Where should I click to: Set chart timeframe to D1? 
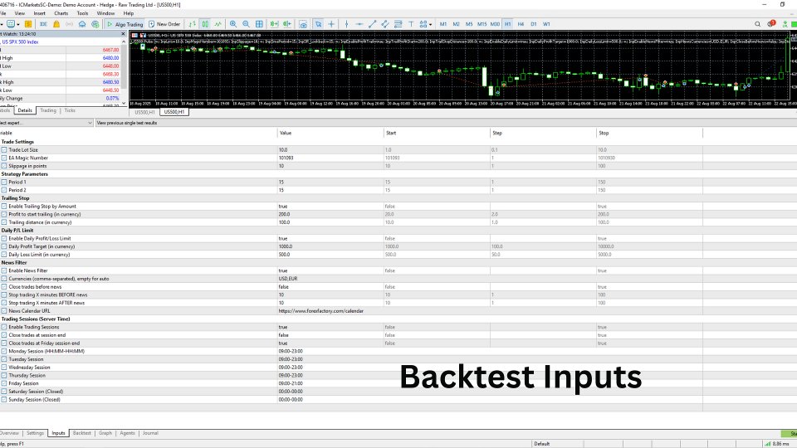point(534,24)
